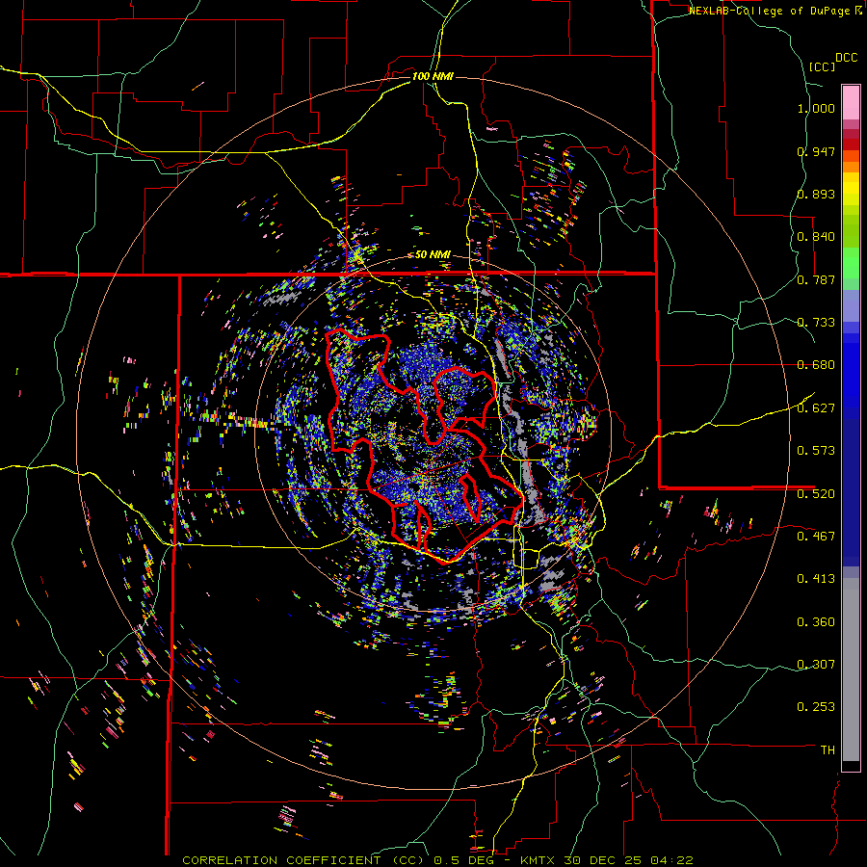The width and height of the screenshot is (867, 867).
Task: Select the 0.573 legend value
Action: point(816,451)
